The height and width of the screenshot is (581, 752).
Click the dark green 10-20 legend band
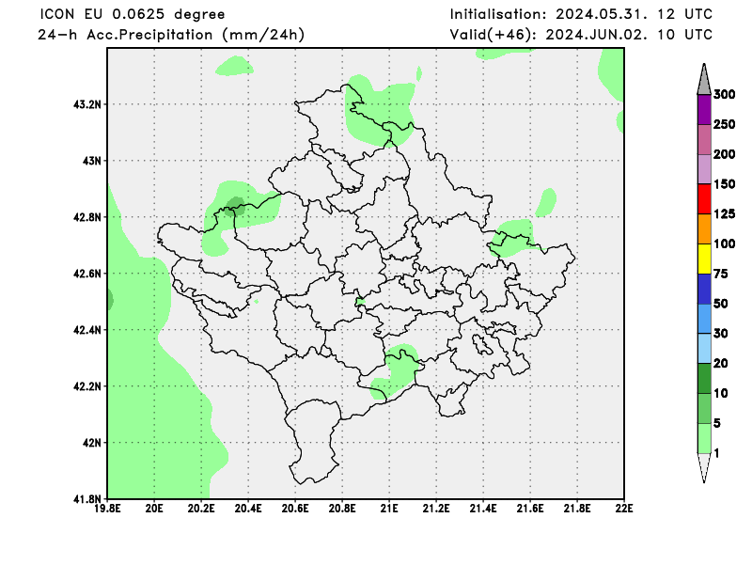(704, 379)
